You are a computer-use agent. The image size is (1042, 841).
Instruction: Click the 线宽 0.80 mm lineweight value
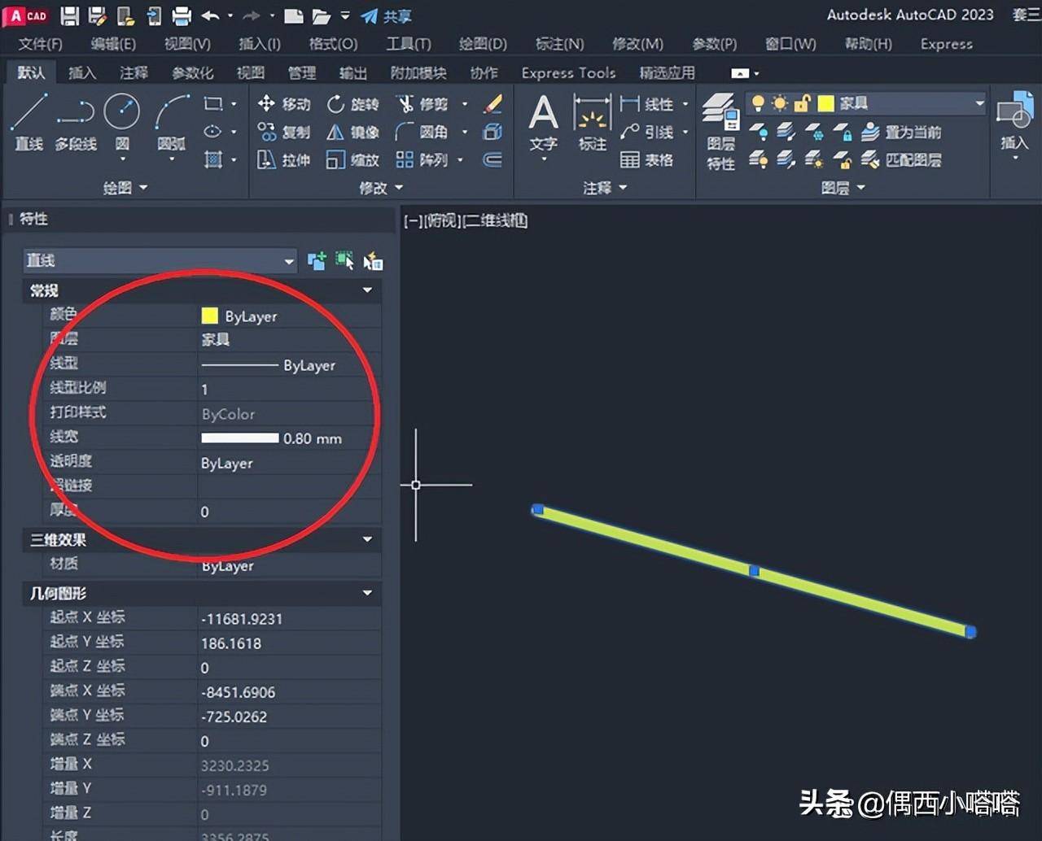tap(289, 438)
